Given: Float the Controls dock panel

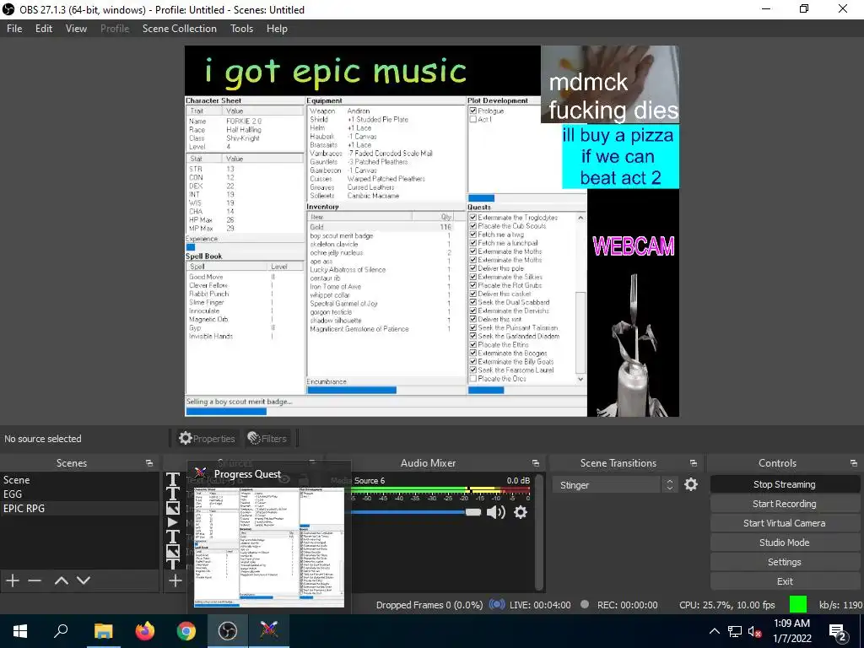Looking at the screenshot, I should pos(854,463).
